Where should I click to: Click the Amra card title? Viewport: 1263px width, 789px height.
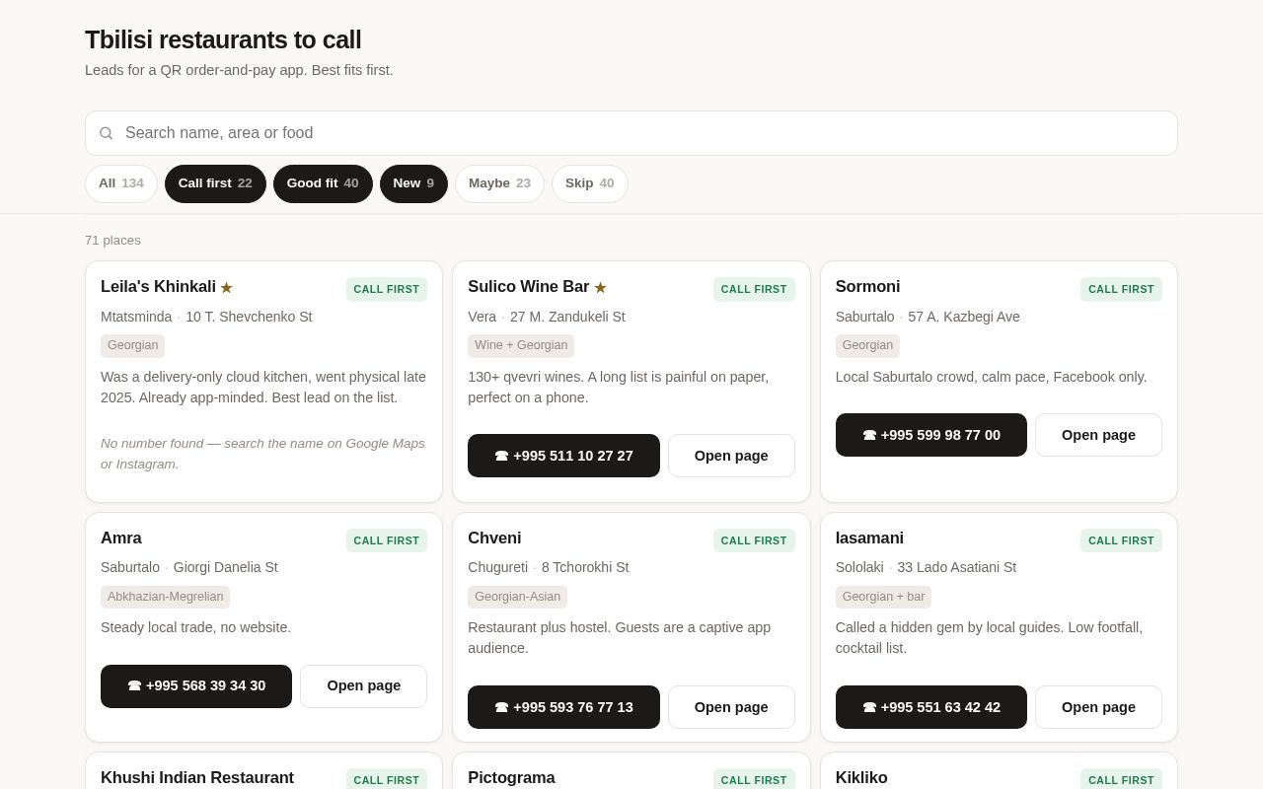tap(121, 538)
